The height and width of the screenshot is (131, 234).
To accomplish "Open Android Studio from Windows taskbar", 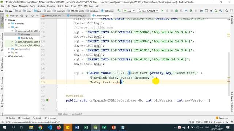I will tap(95, 127).
